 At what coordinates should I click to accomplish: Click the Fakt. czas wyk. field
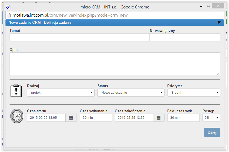183,118
